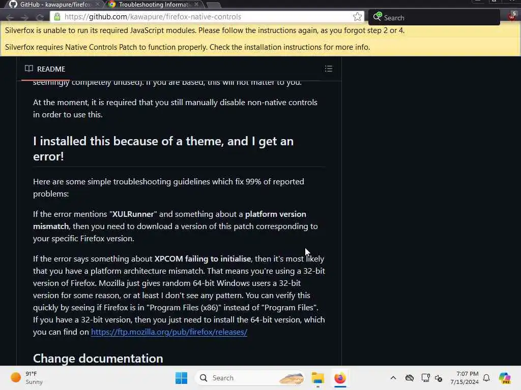Select the README tab label
521x390 pixels.
[x=51, y=69]
